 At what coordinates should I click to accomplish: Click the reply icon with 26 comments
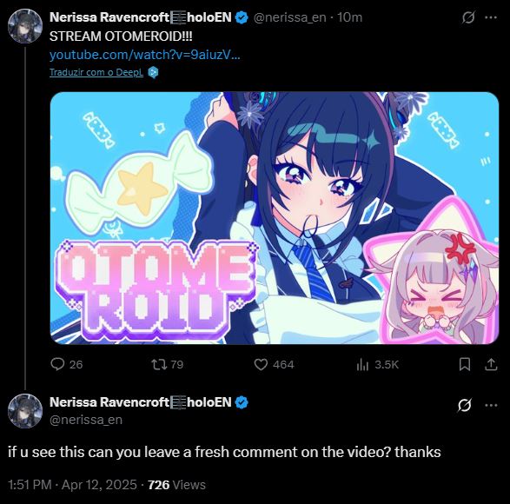(57, 364)
